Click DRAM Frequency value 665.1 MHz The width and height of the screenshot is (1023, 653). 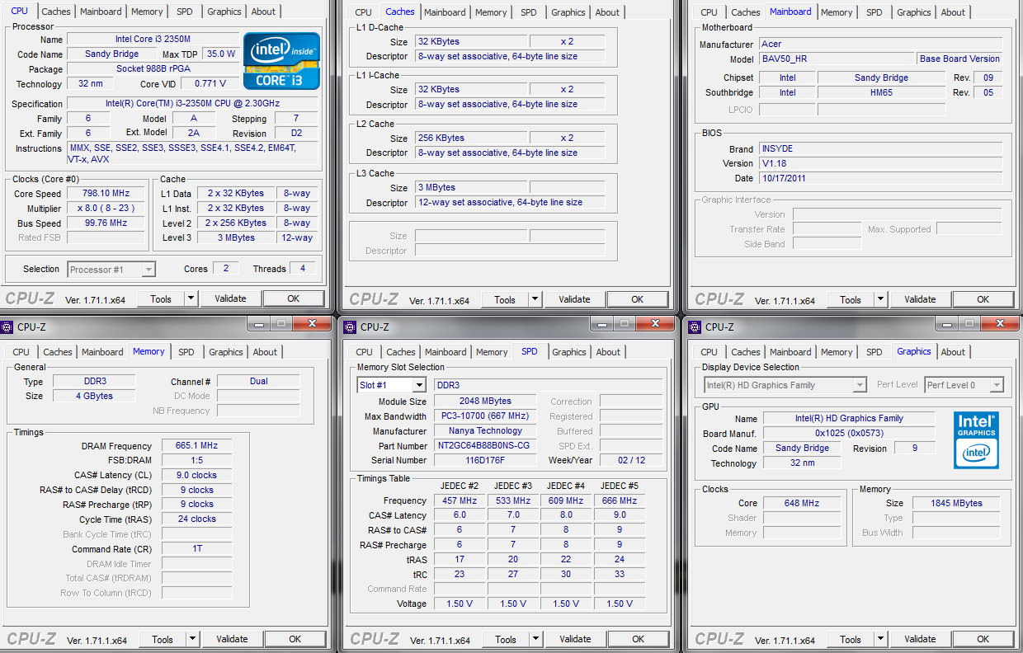(x=196, y=445)
